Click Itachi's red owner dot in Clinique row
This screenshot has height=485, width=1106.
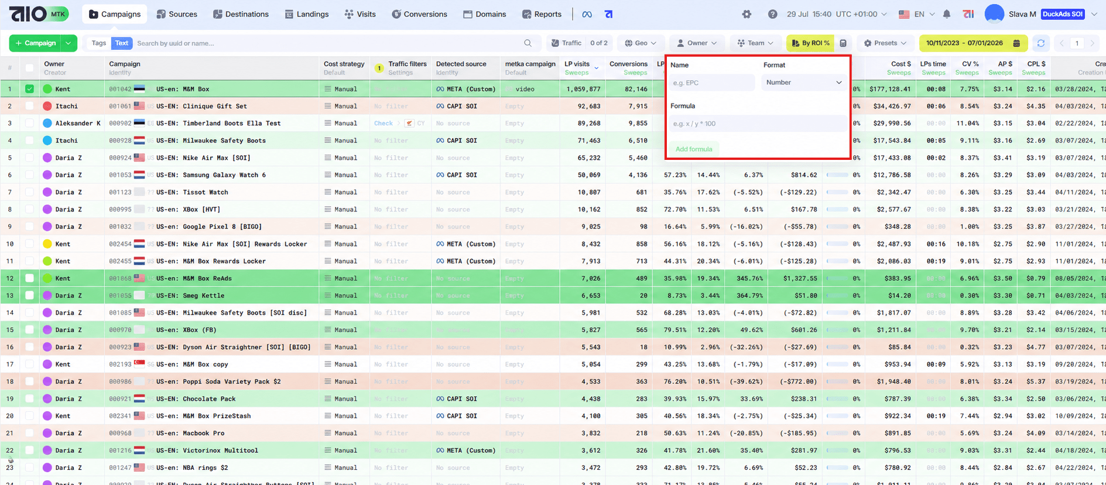(x=47, y=106)
